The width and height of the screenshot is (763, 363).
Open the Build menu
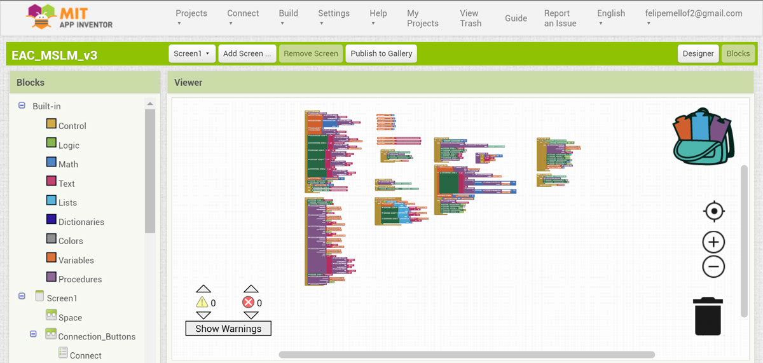pos(288,18)
